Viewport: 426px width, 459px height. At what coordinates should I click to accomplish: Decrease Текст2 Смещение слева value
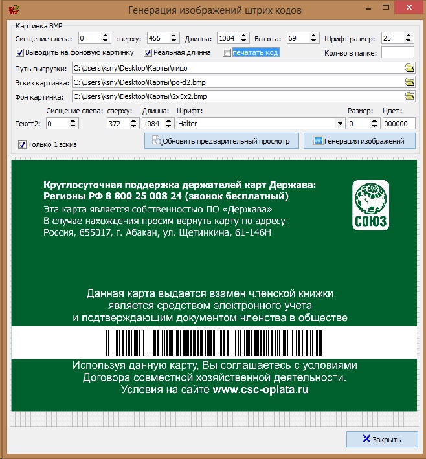click(73, 126)
